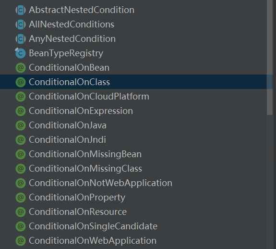276x249 pixels.
Task: Choose ConditionalOnMissingClass item
Action: point(85,169)
